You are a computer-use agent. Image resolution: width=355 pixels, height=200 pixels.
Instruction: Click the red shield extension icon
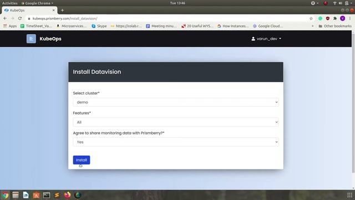point(328,18)
